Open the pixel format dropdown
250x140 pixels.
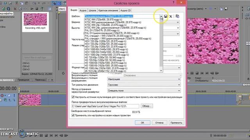pos(179,68)
